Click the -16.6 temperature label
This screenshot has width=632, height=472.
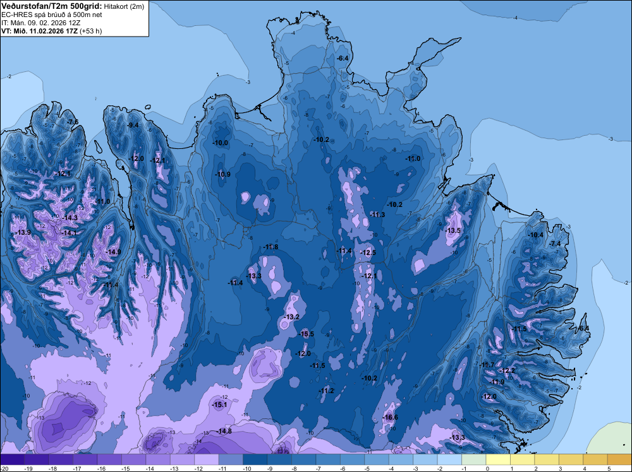tap(390, 417)
